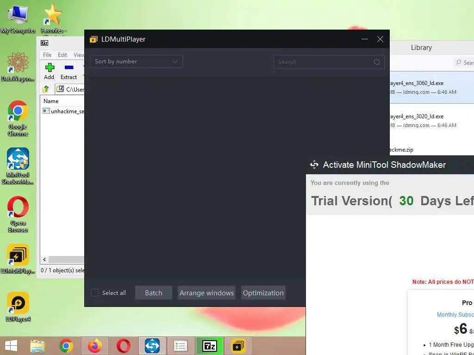This screenshot has width=474, height=355.
Task: Open File Explorer from the taskbar
Action: pos(37,346)
